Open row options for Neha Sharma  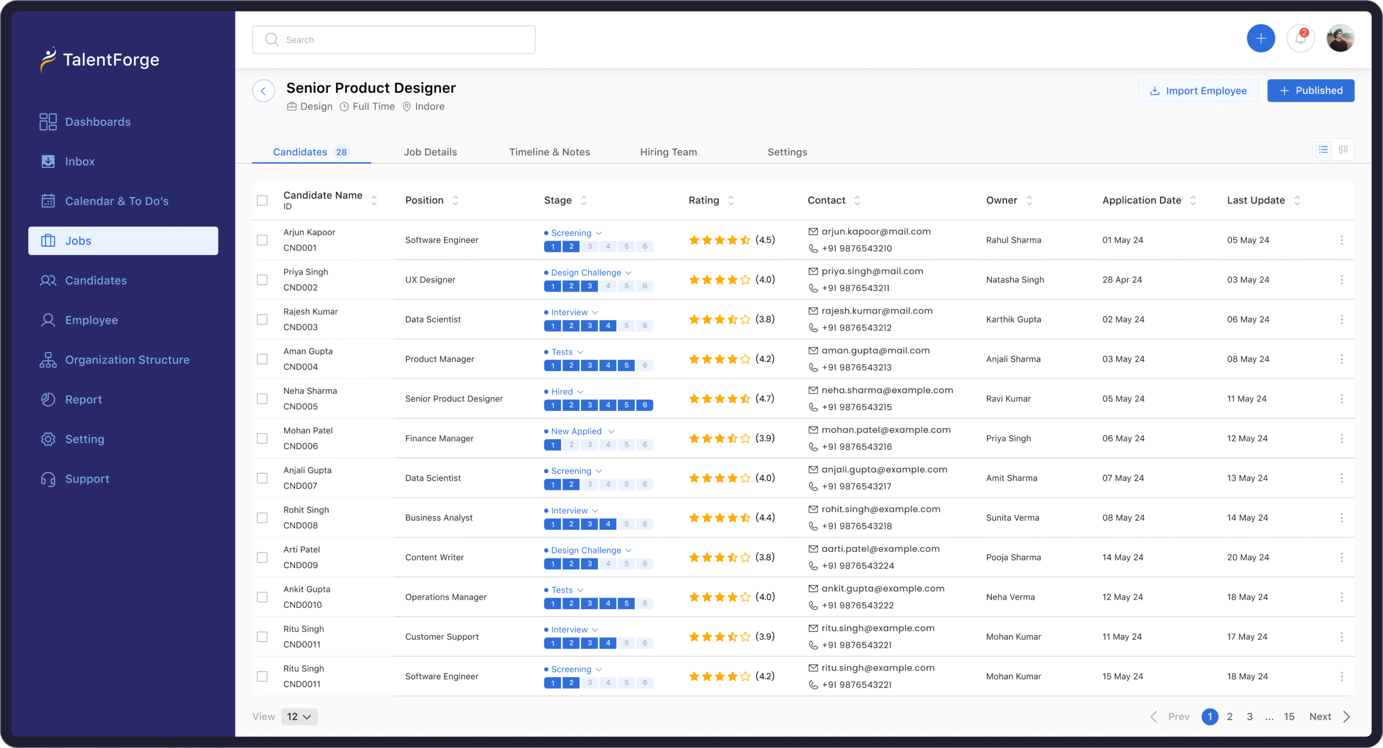1341,399
